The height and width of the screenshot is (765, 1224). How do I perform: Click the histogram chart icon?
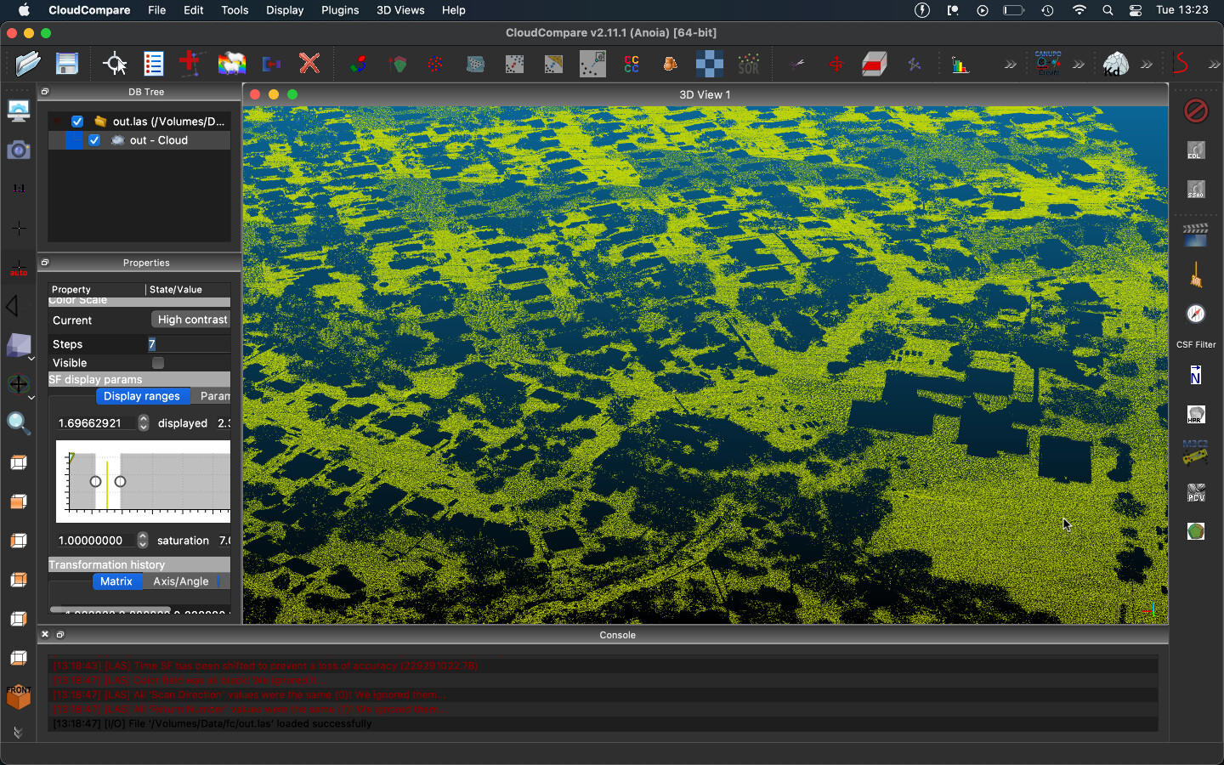point(960,65)
